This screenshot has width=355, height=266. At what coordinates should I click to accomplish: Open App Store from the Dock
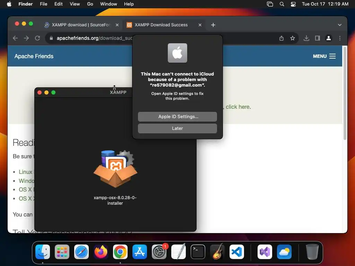coord(140,252)
